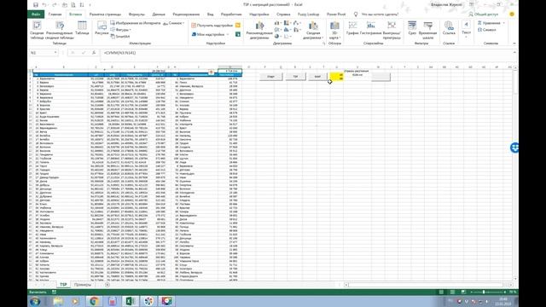Open Recommended Charts (Рекомендуемые диаграммы)
Screen dimensions: 546x307
tap(259, 30)
